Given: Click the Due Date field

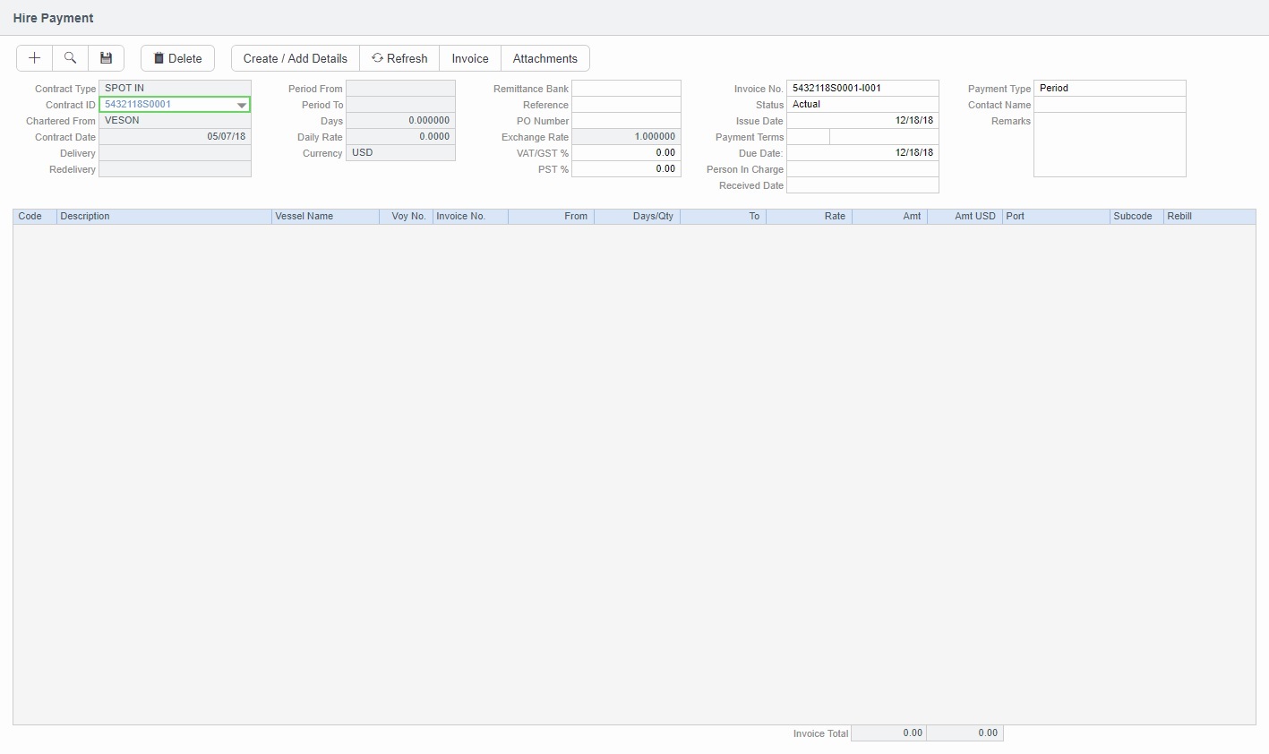Looking at the screenshot, I should [x=862, y=153].
